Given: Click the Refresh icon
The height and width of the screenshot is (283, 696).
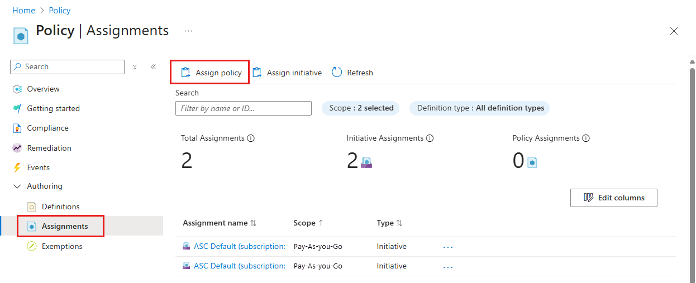Looking at the screenshot, I should click(337, 73).
